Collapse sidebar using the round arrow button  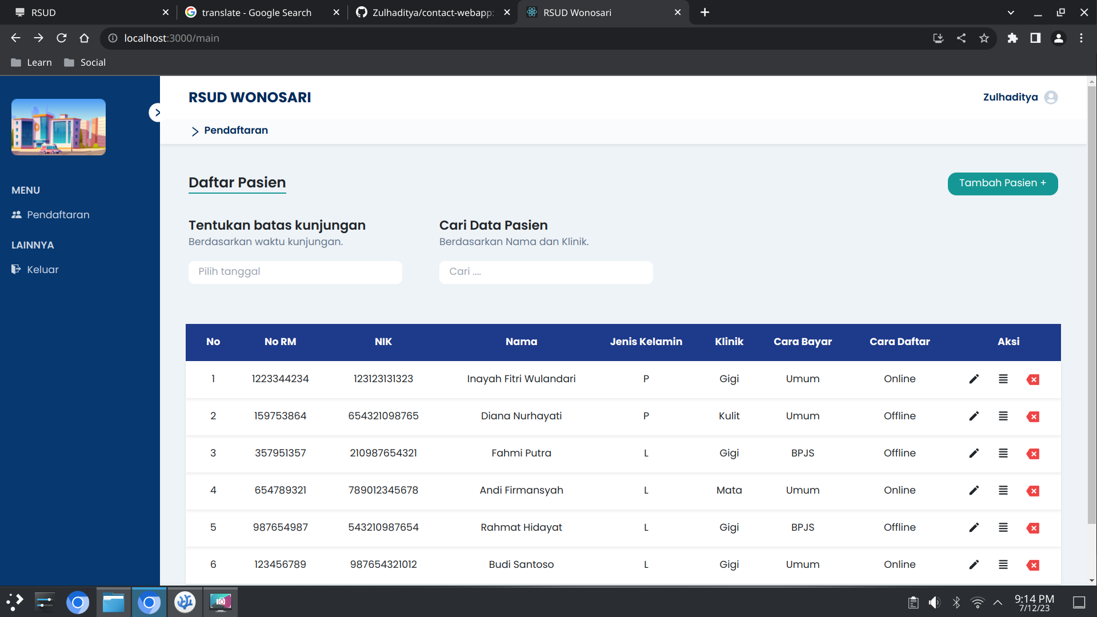pyautogui.click(x=156, y=113)
